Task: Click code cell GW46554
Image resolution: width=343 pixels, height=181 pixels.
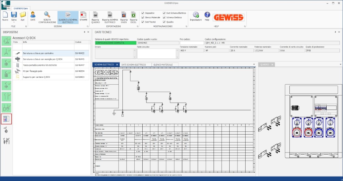Action: pos(82,71)
